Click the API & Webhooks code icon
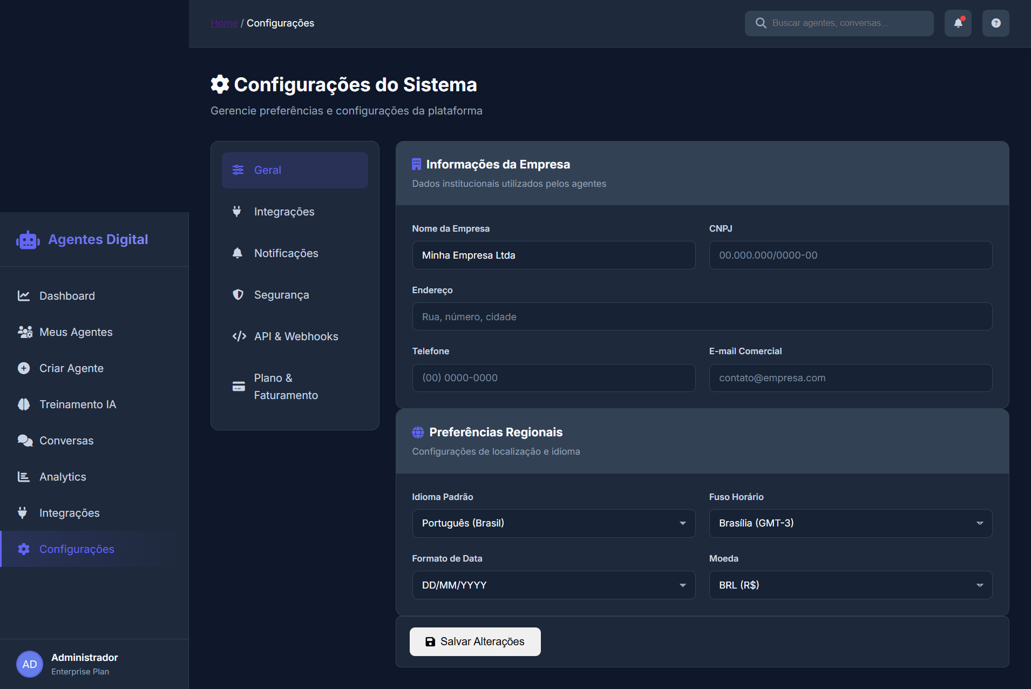Screen dimensions: 1031x689 click(239, 336)
